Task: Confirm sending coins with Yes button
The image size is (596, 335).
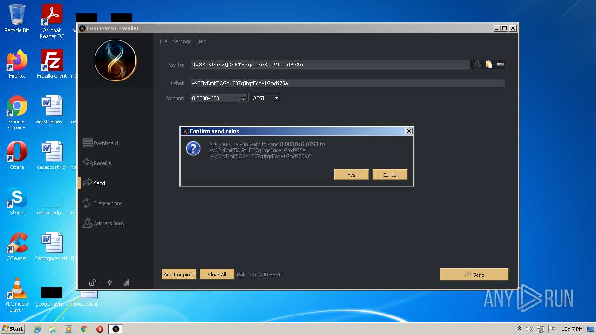Action: click(x=351, y=175)
